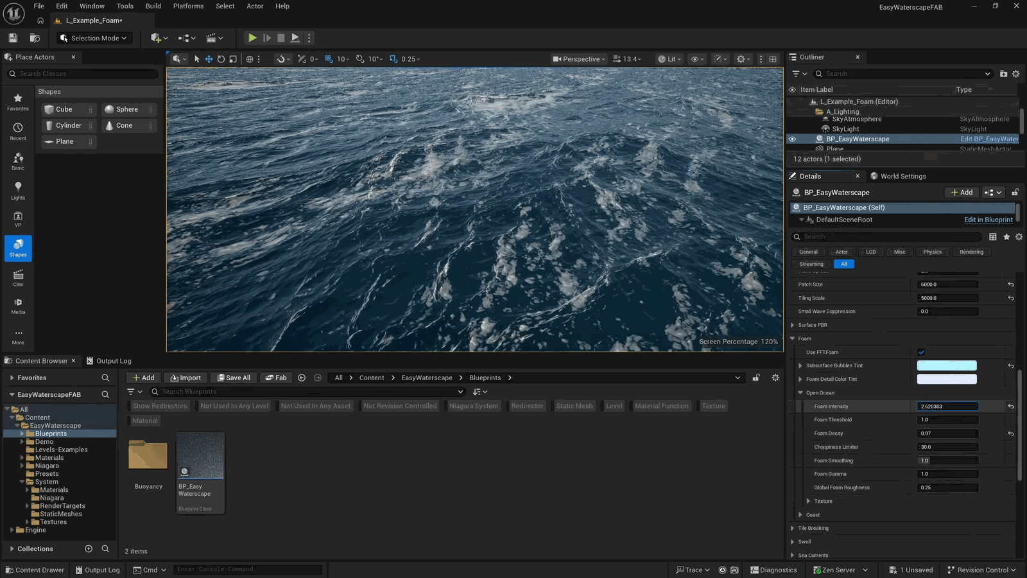1027x578 pixels.
Task: Open the Lights category in Place Actors
Action: 18,190
